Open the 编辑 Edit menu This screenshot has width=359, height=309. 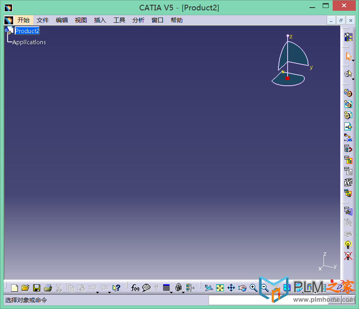62,20
